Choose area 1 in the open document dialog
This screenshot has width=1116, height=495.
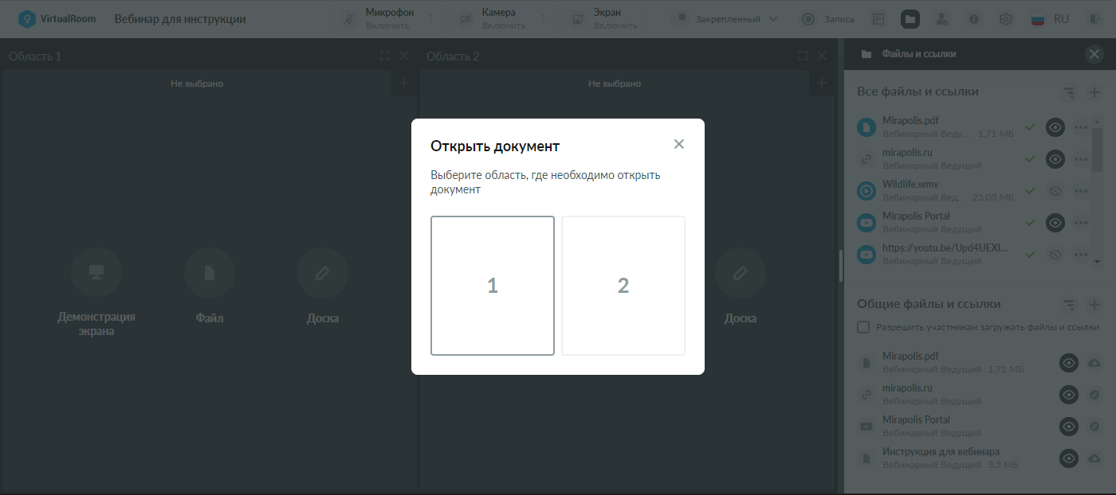pyautogui.click(x=493, y=286)
